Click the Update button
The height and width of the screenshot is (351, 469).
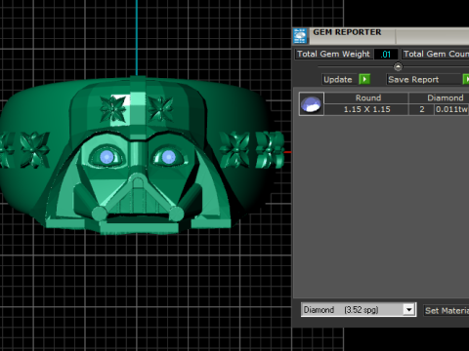[x=338, y=80]
